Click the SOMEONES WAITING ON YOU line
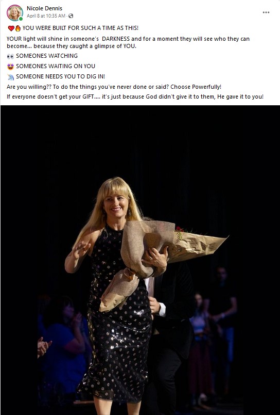Viewport: 280px width, 415px height. tap(56, 66)
